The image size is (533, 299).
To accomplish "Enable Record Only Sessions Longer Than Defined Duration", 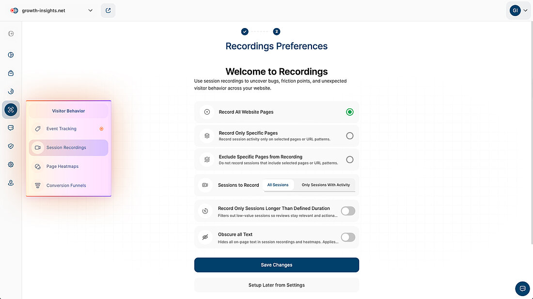I will [x=348, y=211].
